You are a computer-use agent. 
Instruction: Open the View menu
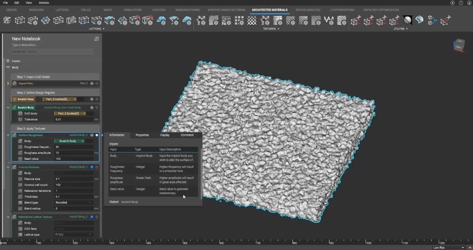point(28,3)
